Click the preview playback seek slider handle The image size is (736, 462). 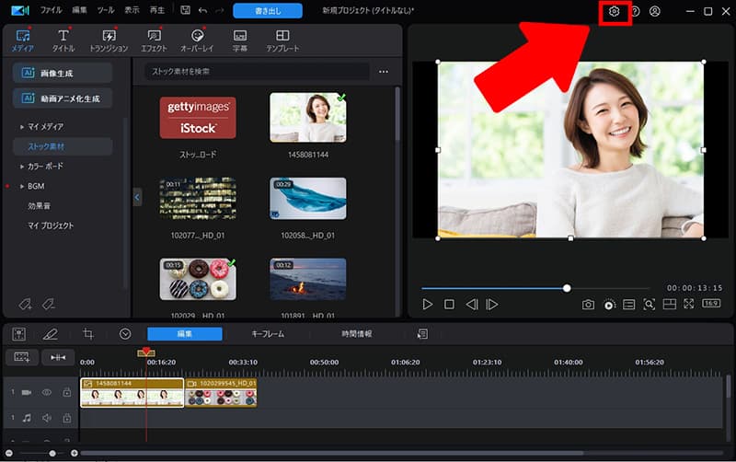click(x=567, y=288)
